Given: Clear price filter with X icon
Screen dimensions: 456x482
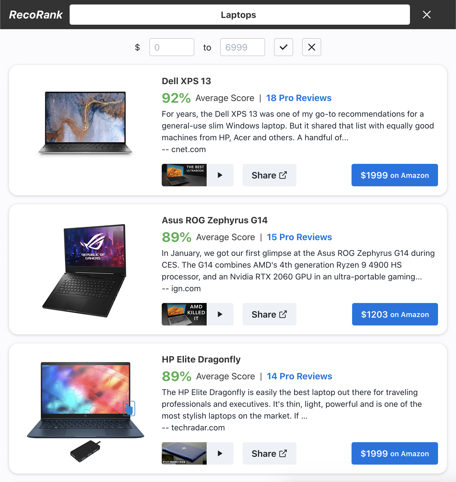Looking at the screenshot, I should pyautogui.click(x=312, y=47).
